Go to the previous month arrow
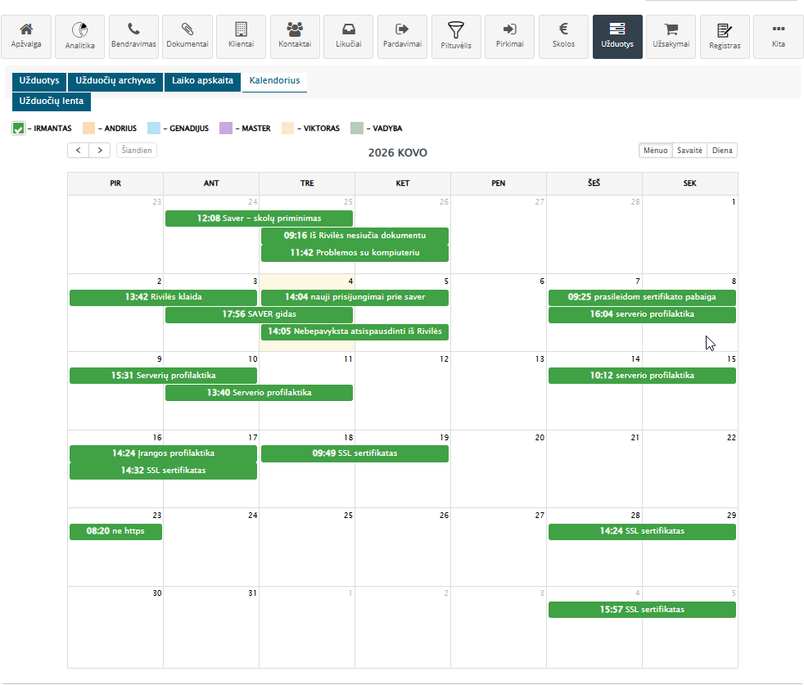The image size is (804, 685). (79, 151)
